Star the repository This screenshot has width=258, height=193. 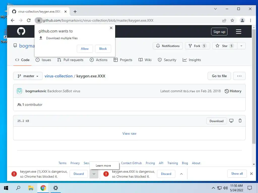tap(224, 46)
